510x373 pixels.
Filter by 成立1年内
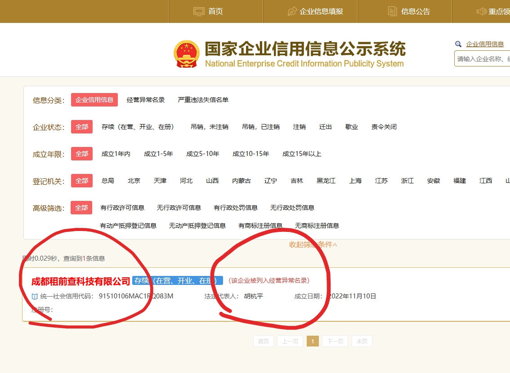click(116, 154)
